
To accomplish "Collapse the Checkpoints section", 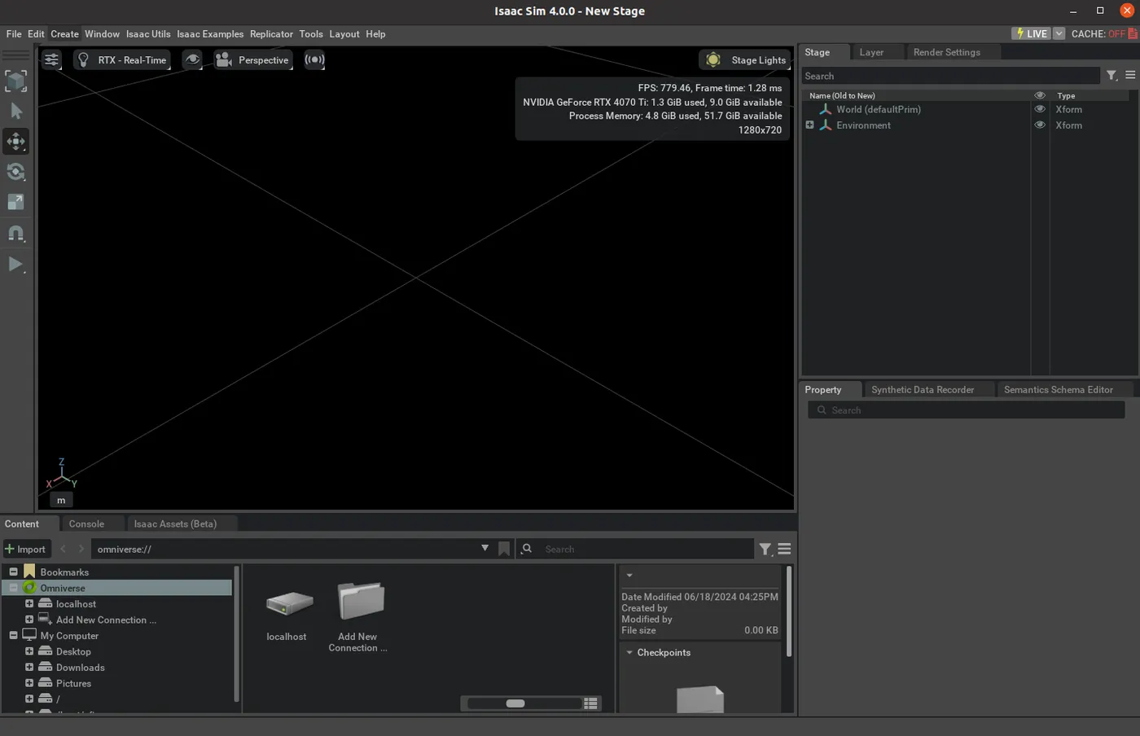I will (x=629, y=653).
